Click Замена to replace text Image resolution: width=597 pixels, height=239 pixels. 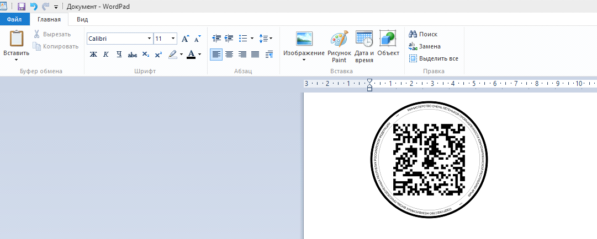point(425,46)
